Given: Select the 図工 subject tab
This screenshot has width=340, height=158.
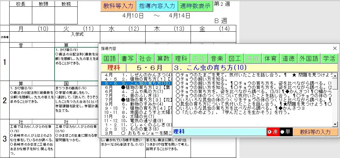Looking at the screenshot, I should tap(235, 59).
